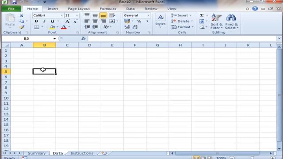This screenshot has height=159, width=283.
Task: Click the Insert Worksheet tab icon
Action: click(104, 153)
